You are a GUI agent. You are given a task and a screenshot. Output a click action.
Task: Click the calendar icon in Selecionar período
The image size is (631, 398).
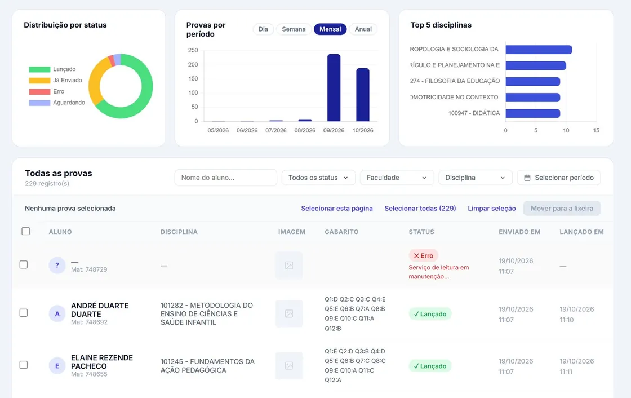(527, 178)
